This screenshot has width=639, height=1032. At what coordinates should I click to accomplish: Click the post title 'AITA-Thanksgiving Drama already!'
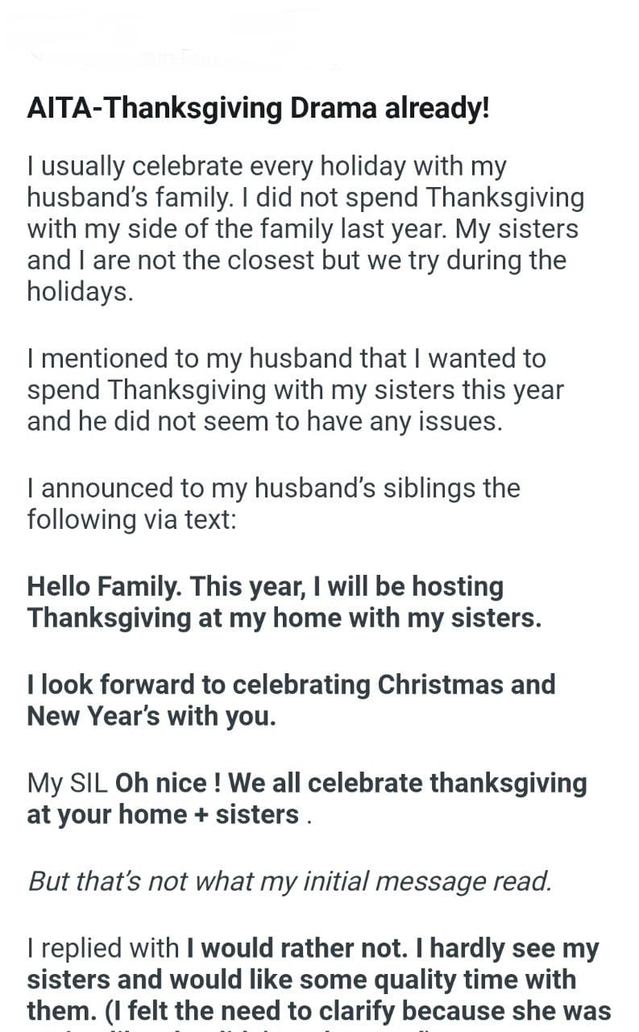point(258,109)
